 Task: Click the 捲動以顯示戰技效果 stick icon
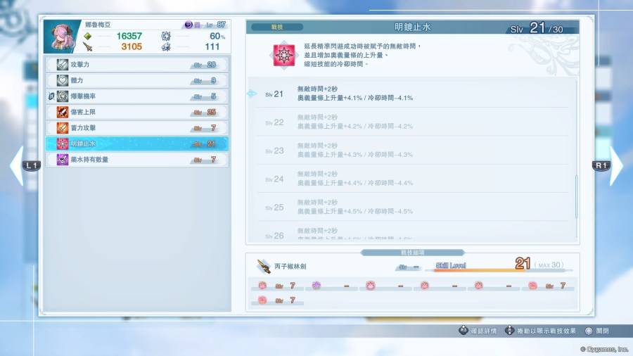(509, 331)
